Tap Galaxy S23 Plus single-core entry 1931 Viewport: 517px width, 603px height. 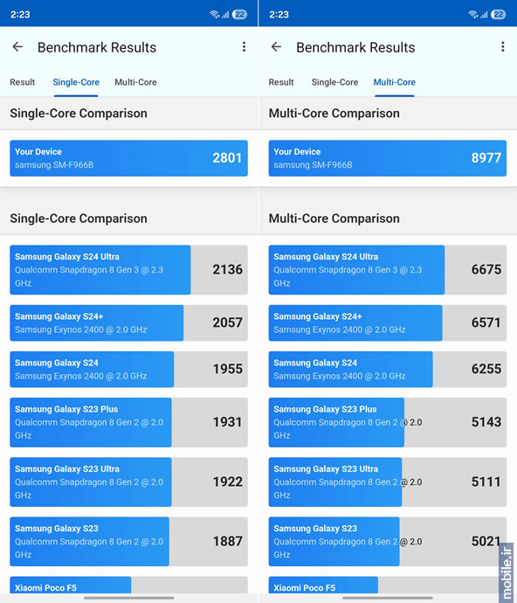point(128,422)
